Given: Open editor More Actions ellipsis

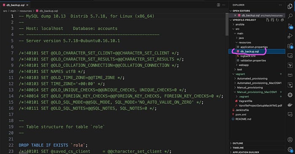Looking at the screenshot, I should pyautogui.click(x=224, y=5).
